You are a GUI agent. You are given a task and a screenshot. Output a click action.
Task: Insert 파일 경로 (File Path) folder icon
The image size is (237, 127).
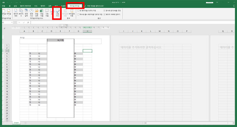[x=37, y=10]
